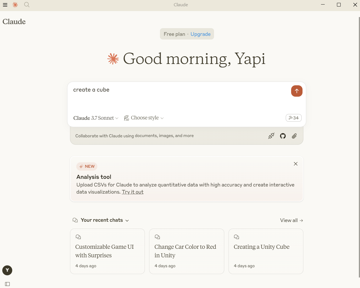360x288 pixels.
Task: Open View all recent chats
Action: coord(291,220)
